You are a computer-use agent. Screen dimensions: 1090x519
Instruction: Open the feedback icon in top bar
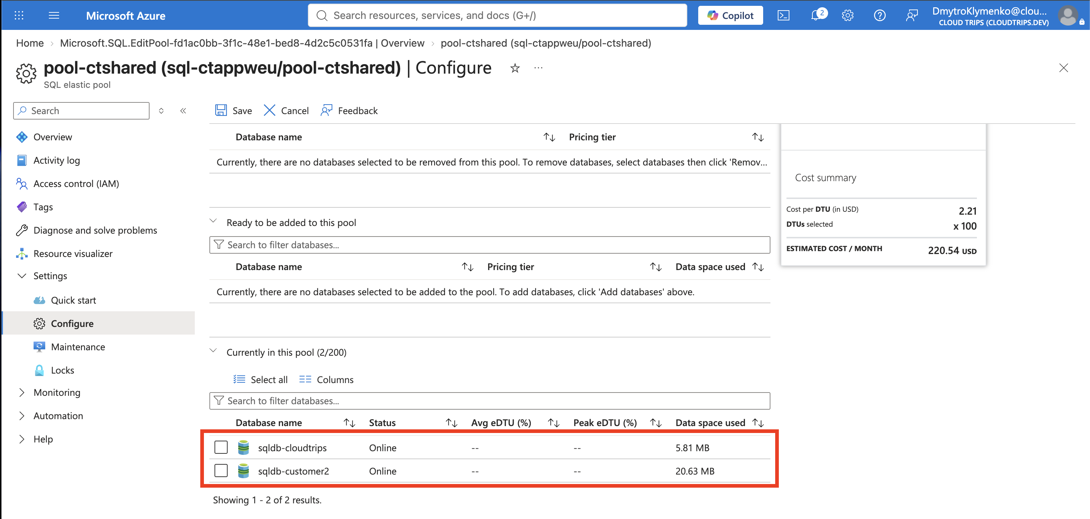tap(912, 16)
